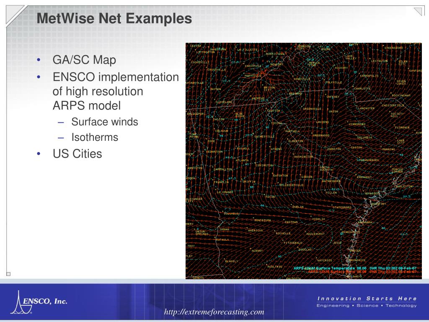This screenshot has width=429, height=322.
Task: Click CHARLOTTE label on the map
Action: tap(362, 89)
